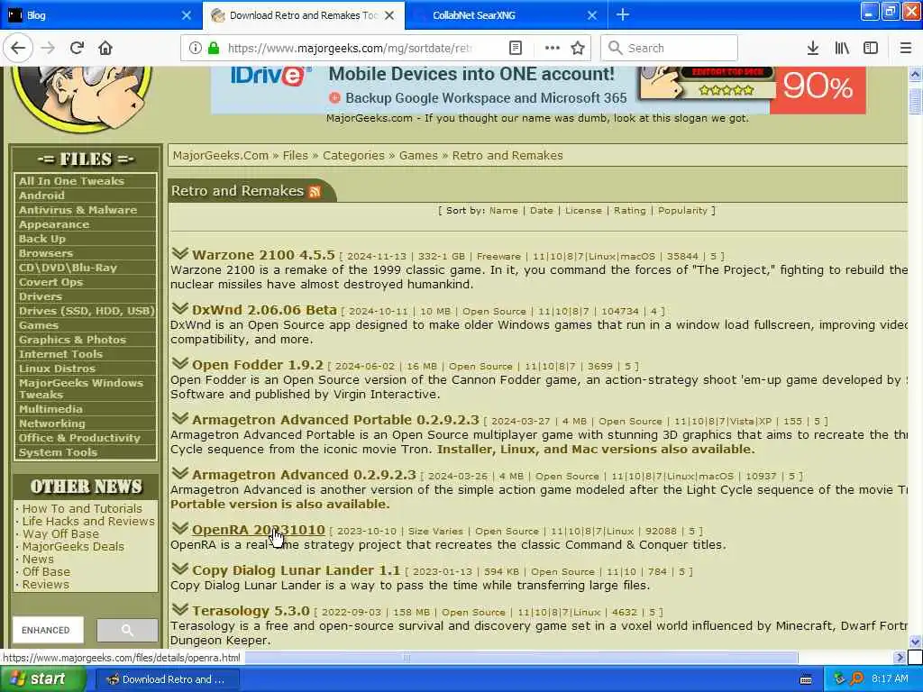Viewport: 923px width, 692px height.
Task: Open Copy Dialog Lunar Lander 1.1 page
Action: click(x=296, y=570)
